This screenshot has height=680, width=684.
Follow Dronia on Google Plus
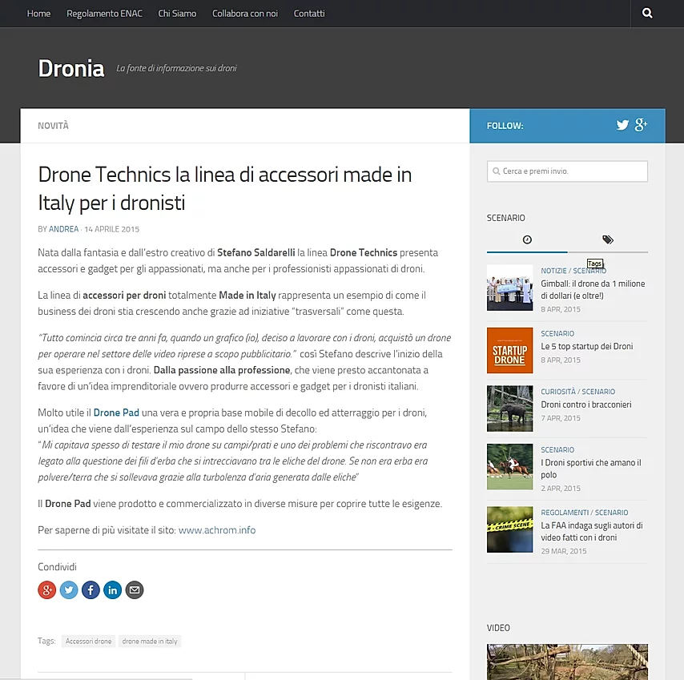point(641,125)
